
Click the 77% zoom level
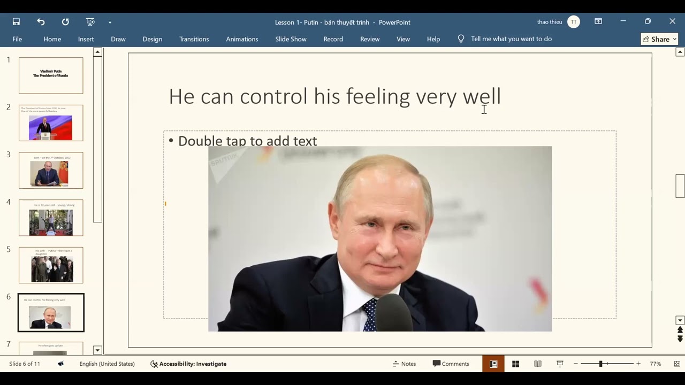pos(656,364)
